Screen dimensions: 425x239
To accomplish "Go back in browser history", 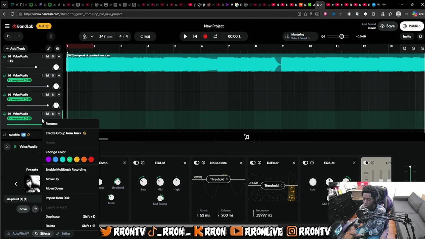I will (4, 14).
